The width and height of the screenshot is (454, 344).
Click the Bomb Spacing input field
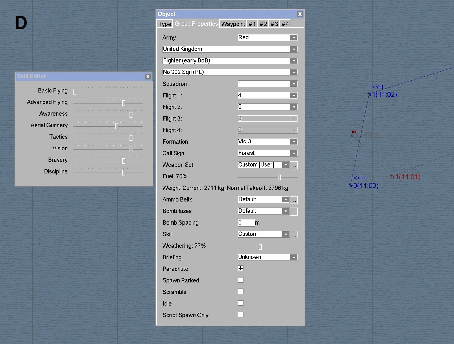click(246, 223)
